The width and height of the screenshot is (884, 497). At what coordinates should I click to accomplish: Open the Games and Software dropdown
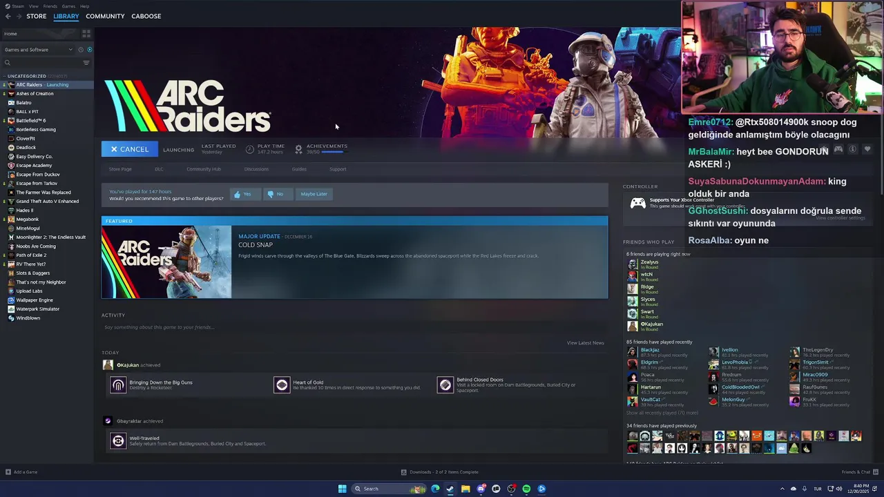pos(39,50)
